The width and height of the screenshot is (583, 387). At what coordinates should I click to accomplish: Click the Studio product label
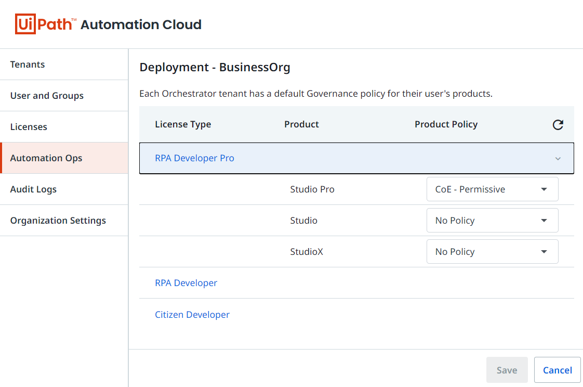304,221
